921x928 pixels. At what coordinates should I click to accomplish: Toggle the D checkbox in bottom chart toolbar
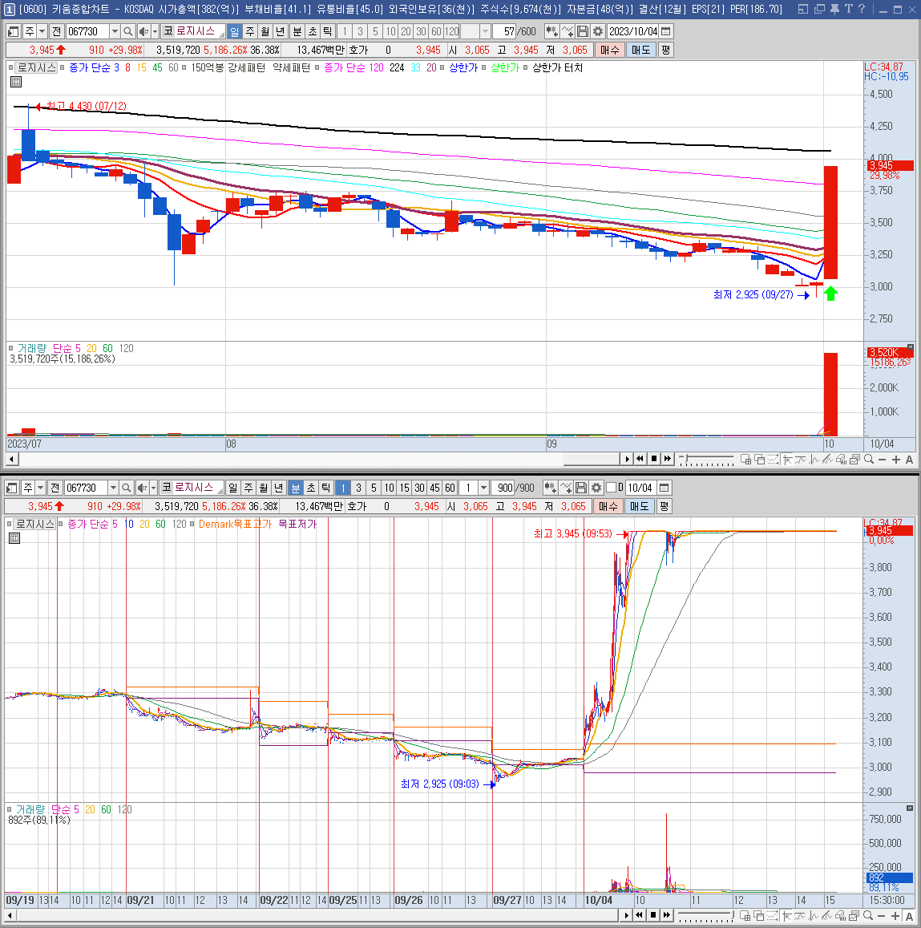click(612, 488)
